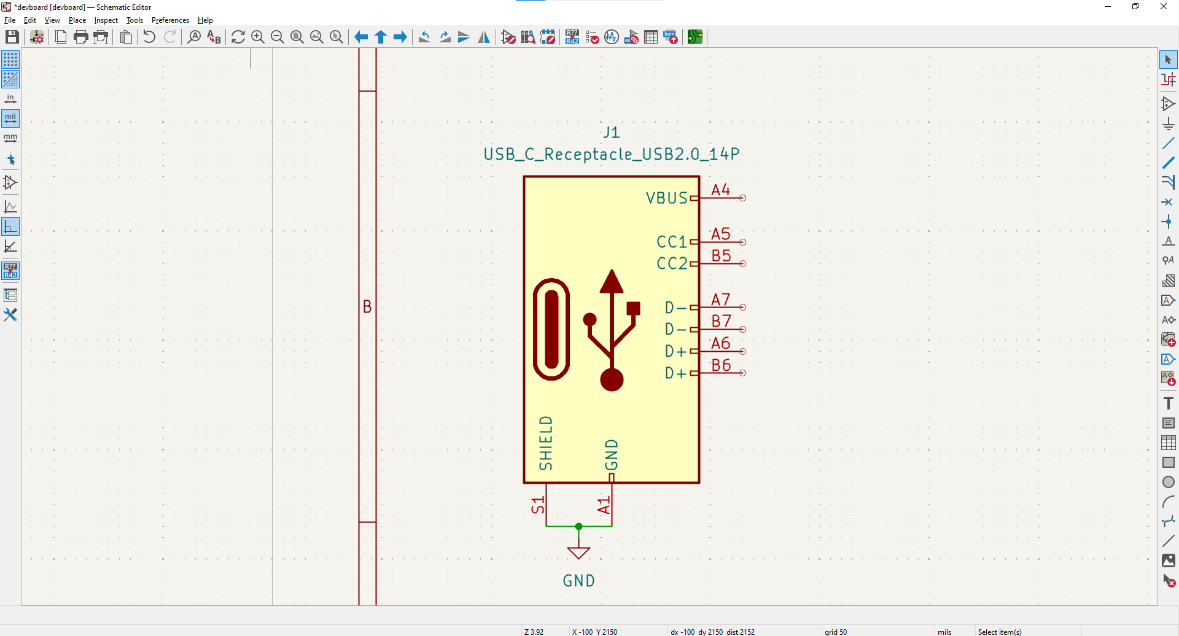Image resolution: width=1179 pixels, height=636 pixels.
Task: Open the Symbol Editor from the toolbar
Action: pos(508,37)
